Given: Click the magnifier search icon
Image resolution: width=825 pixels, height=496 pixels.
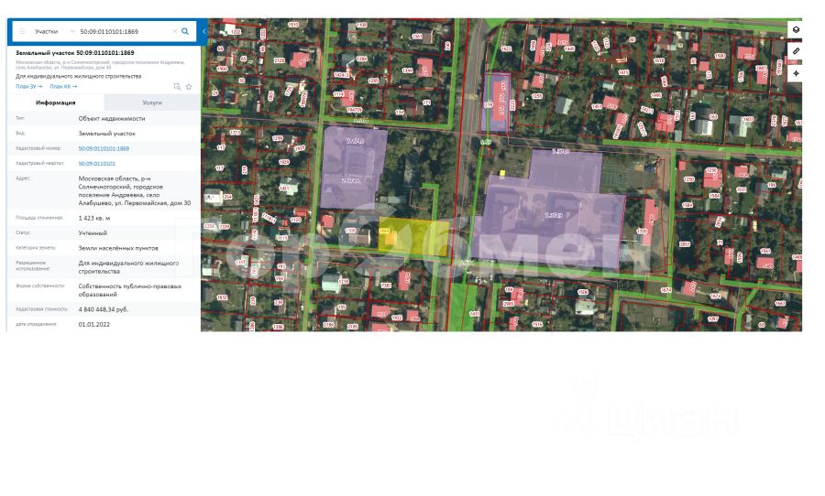Looking at the screenshot, I should pos(185,31).
